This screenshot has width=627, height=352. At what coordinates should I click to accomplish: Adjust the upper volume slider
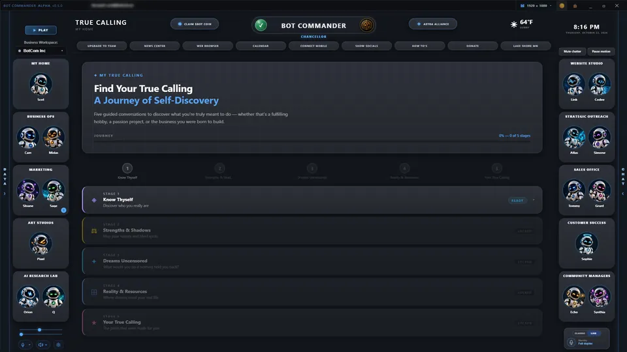coord(40,330)
